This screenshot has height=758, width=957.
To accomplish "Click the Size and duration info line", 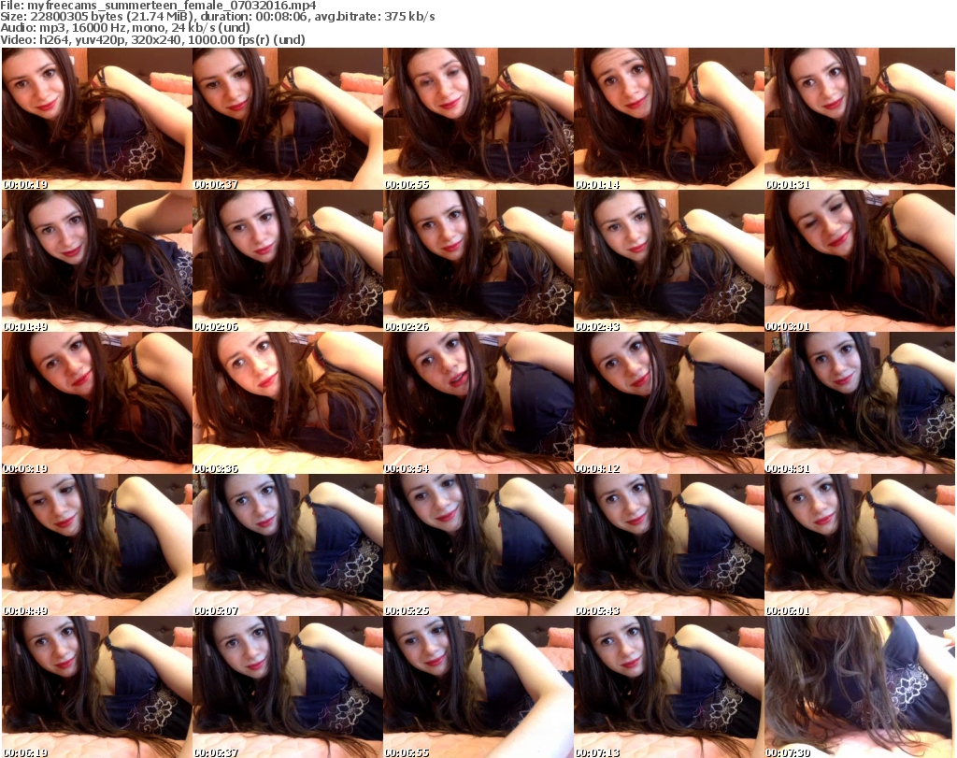I will point(218,17).
